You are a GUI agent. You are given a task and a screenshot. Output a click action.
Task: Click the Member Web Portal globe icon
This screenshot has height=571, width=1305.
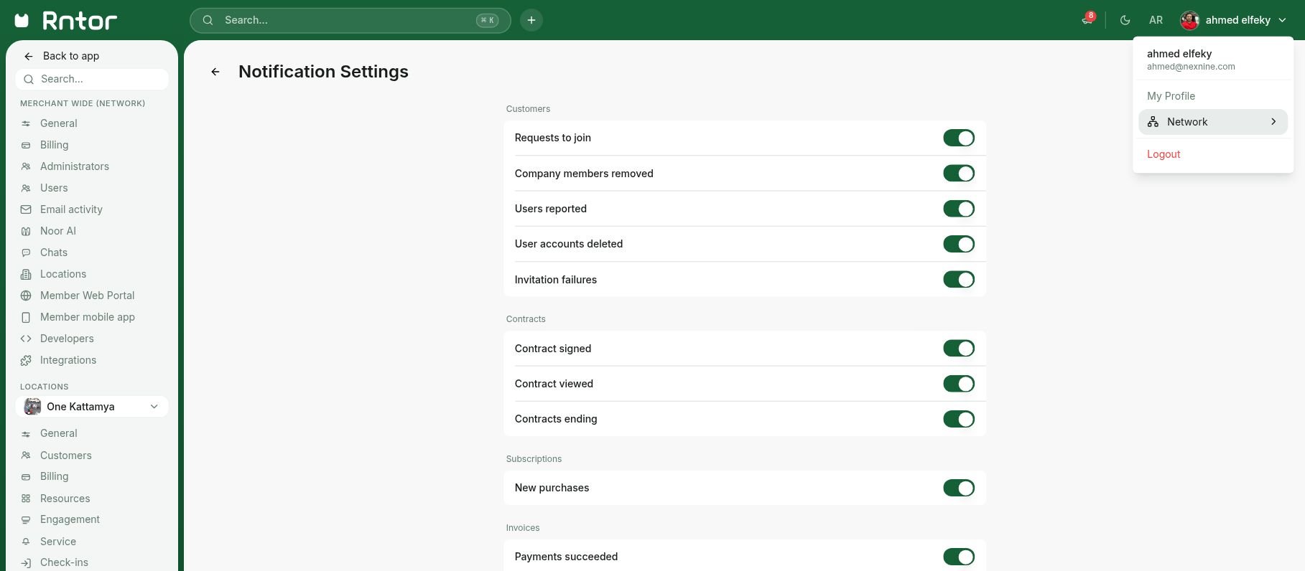point(26,296)
